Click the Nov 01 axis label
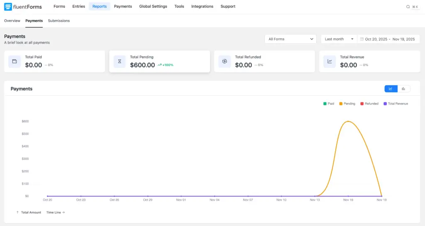 point(181,200)
